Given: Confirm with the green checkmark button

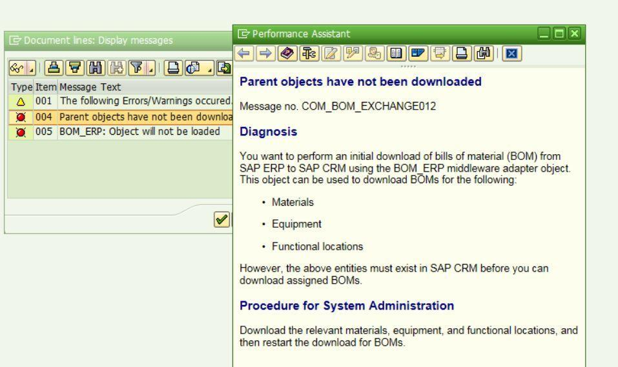Looking at the screenshot, I should [x=221, y=219].
